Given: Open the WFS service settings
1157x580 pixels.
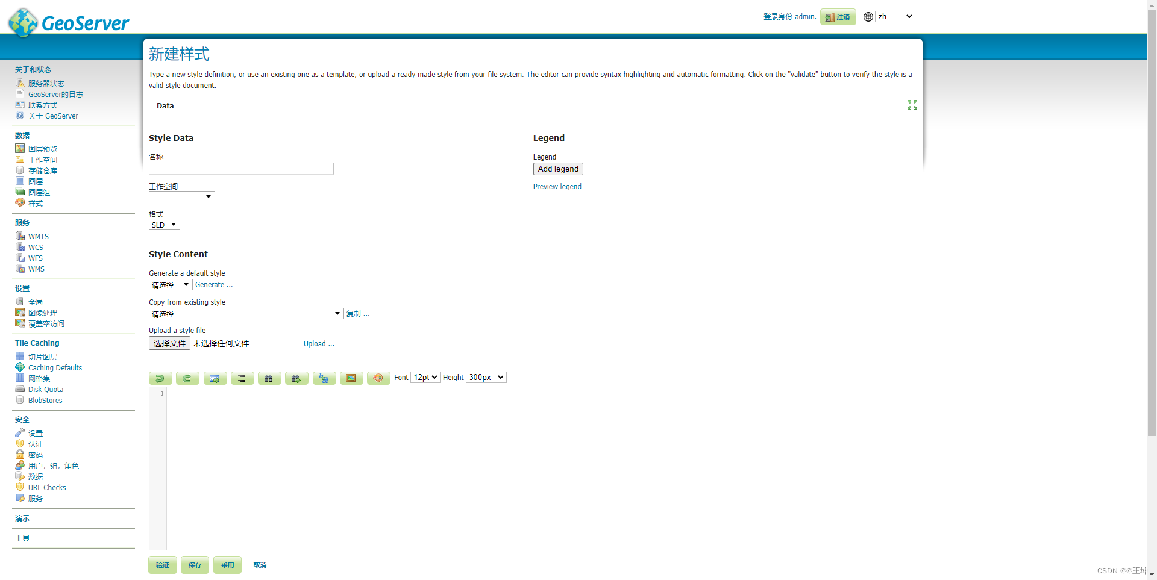Looking at the screenshot, I should point(36,258).
